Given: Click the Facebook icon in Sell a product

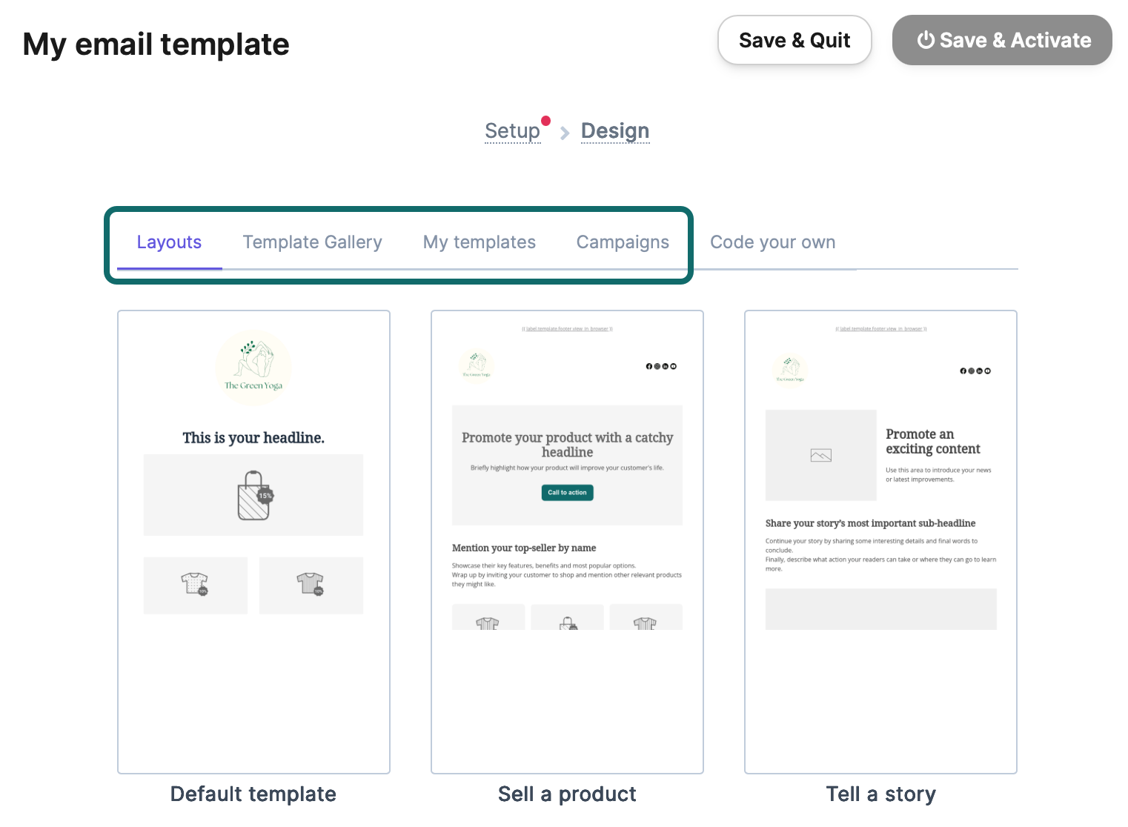Looking at the screenshot, I should 648,366.
